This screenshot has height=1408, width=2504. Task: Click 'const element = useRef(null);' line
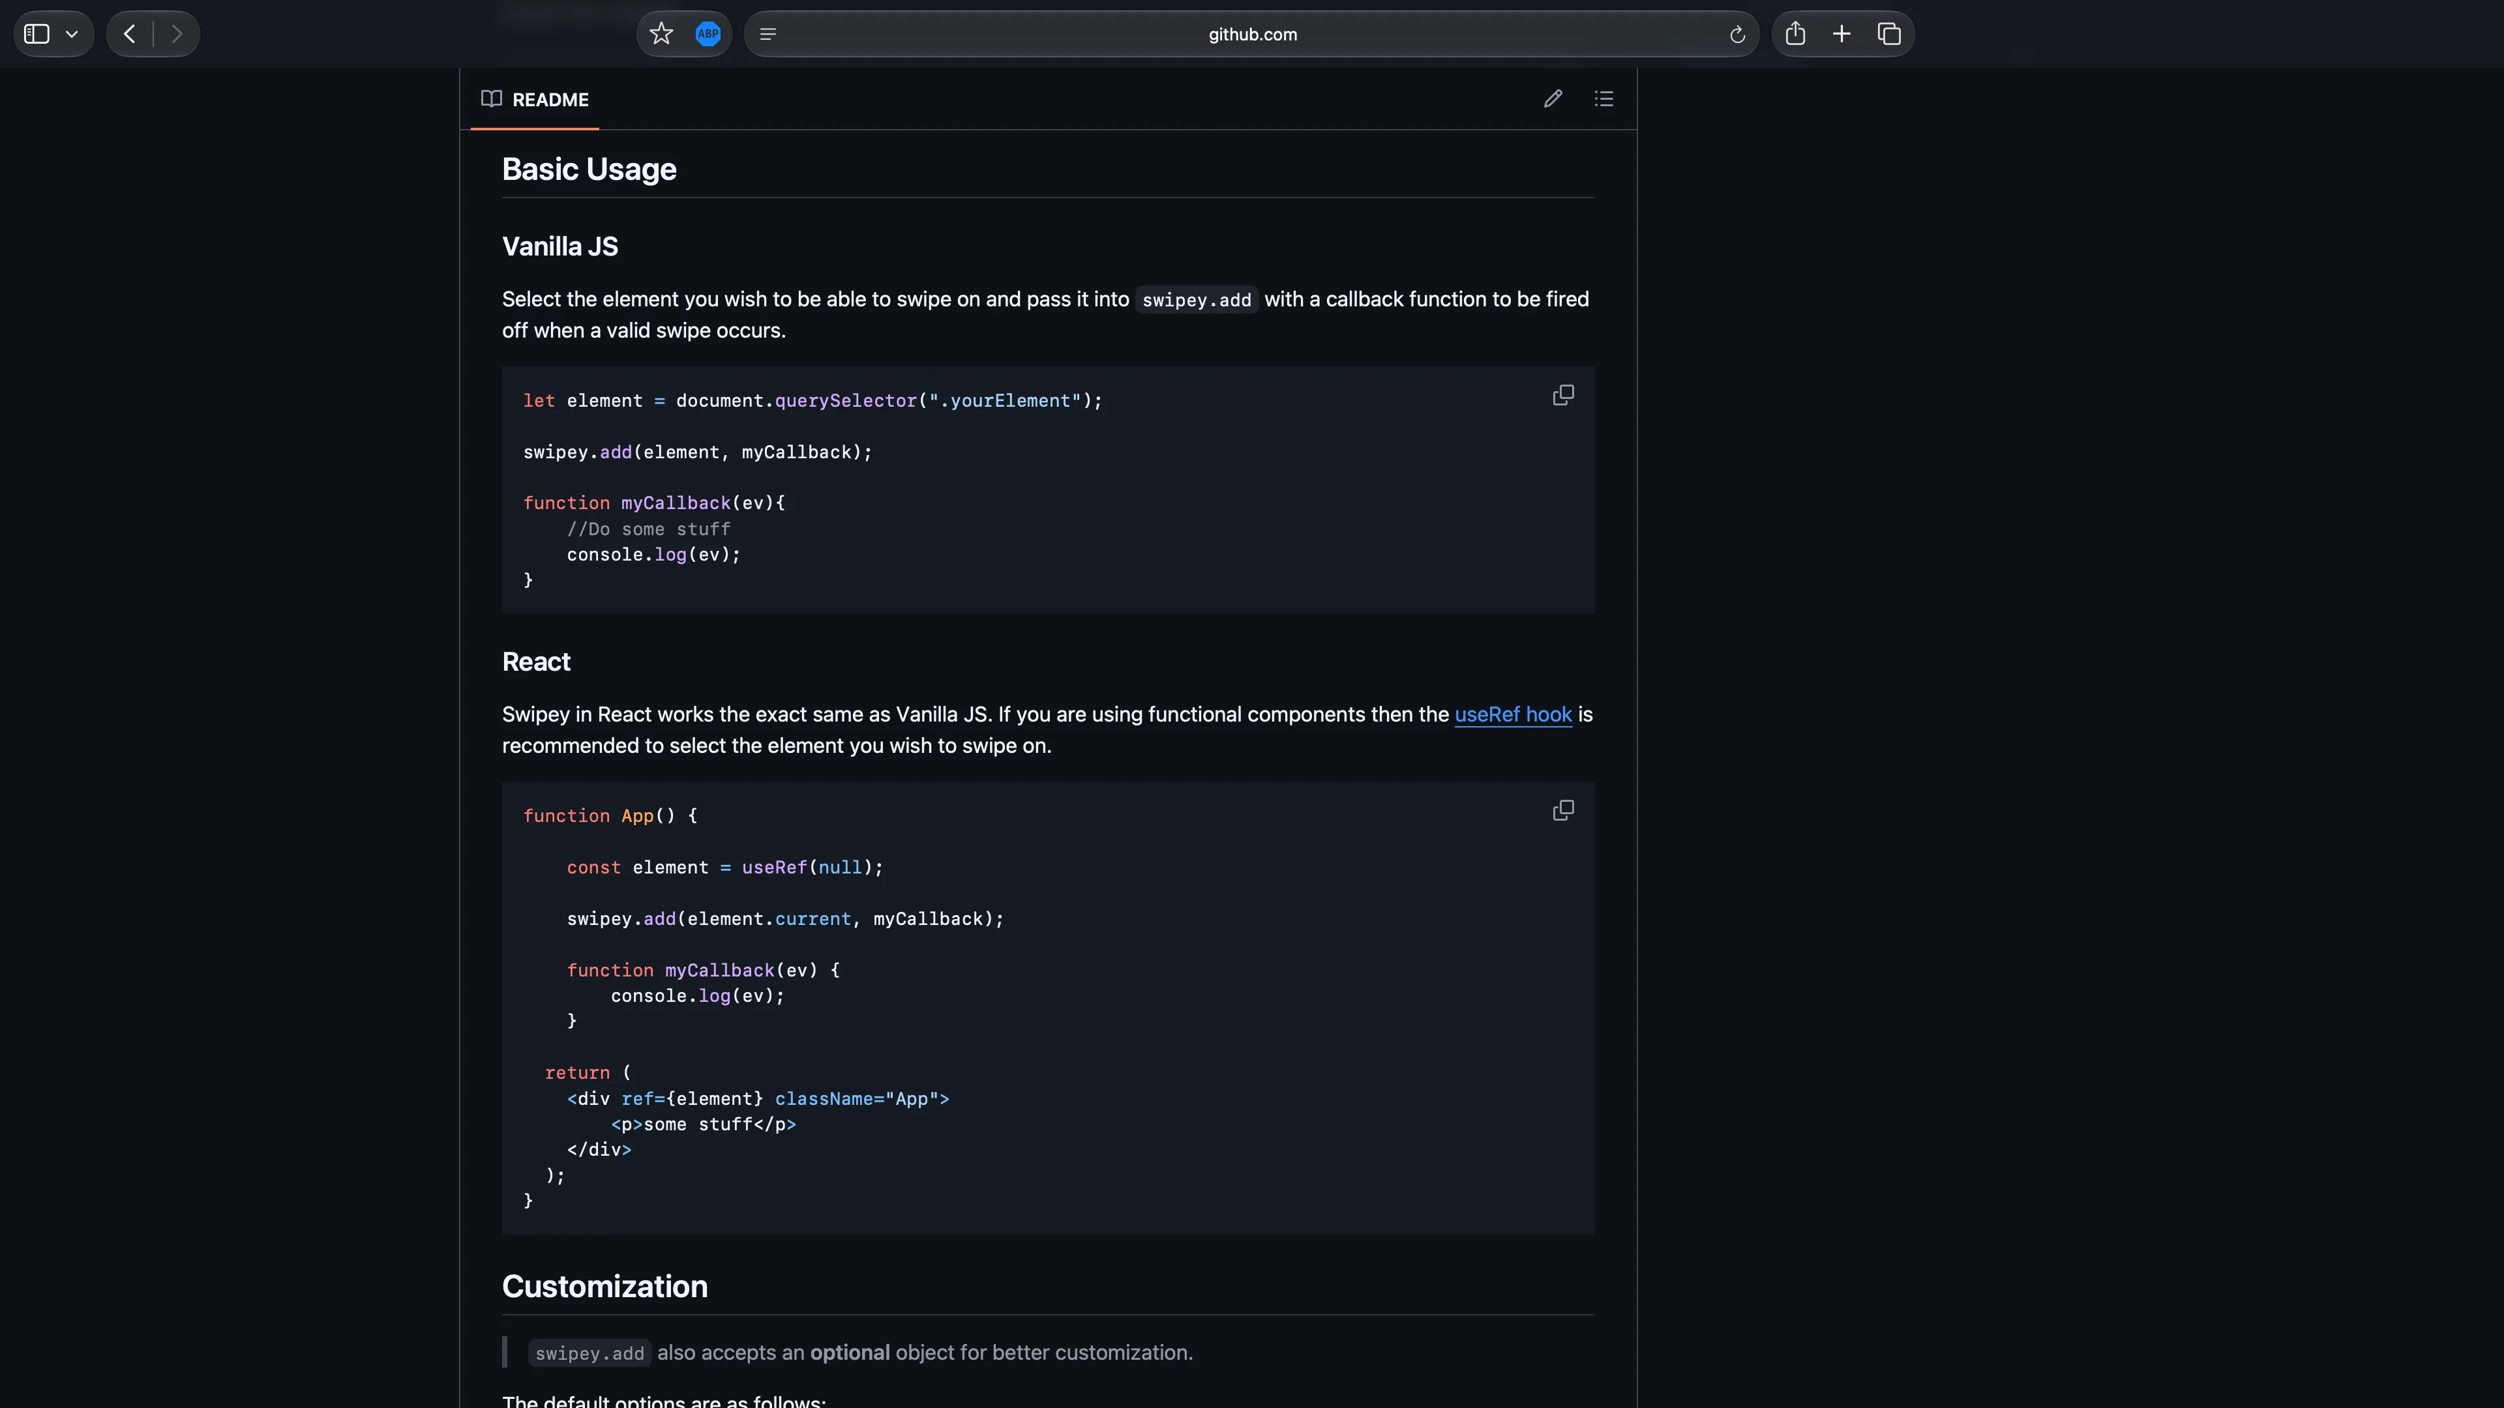click(x=725, y=868)
